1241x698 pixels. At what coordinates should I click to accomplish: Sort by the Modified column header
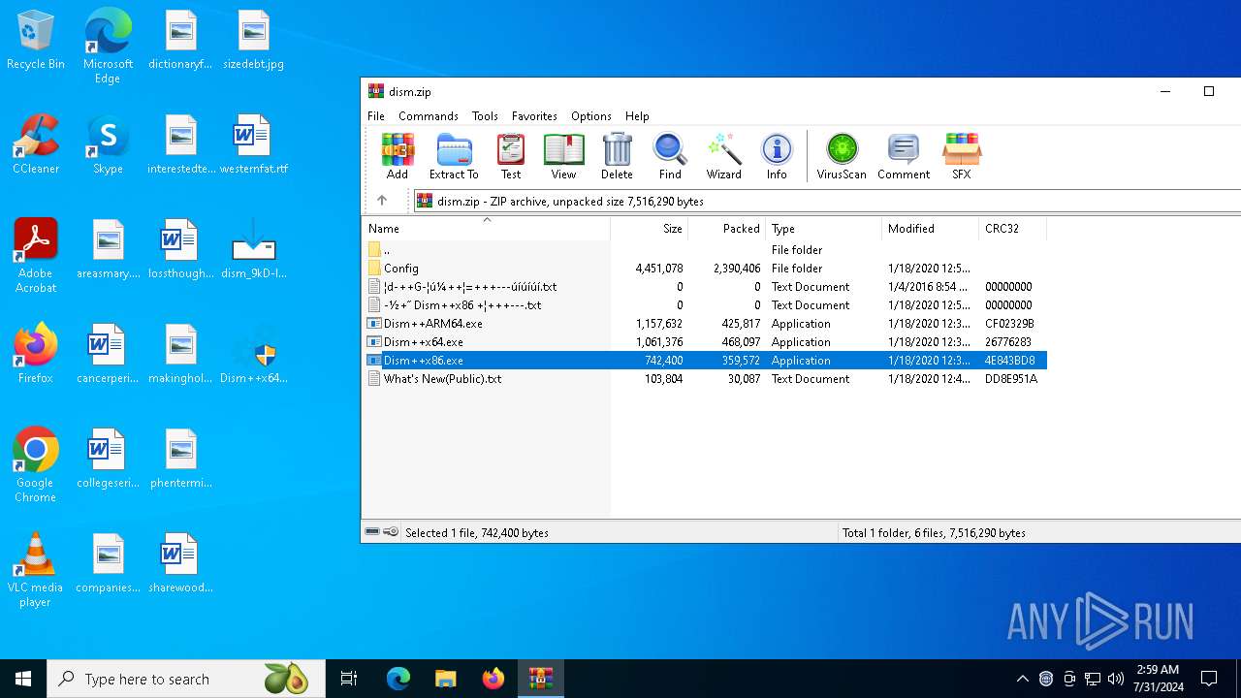pyautogui.click(x=931, y=229)
